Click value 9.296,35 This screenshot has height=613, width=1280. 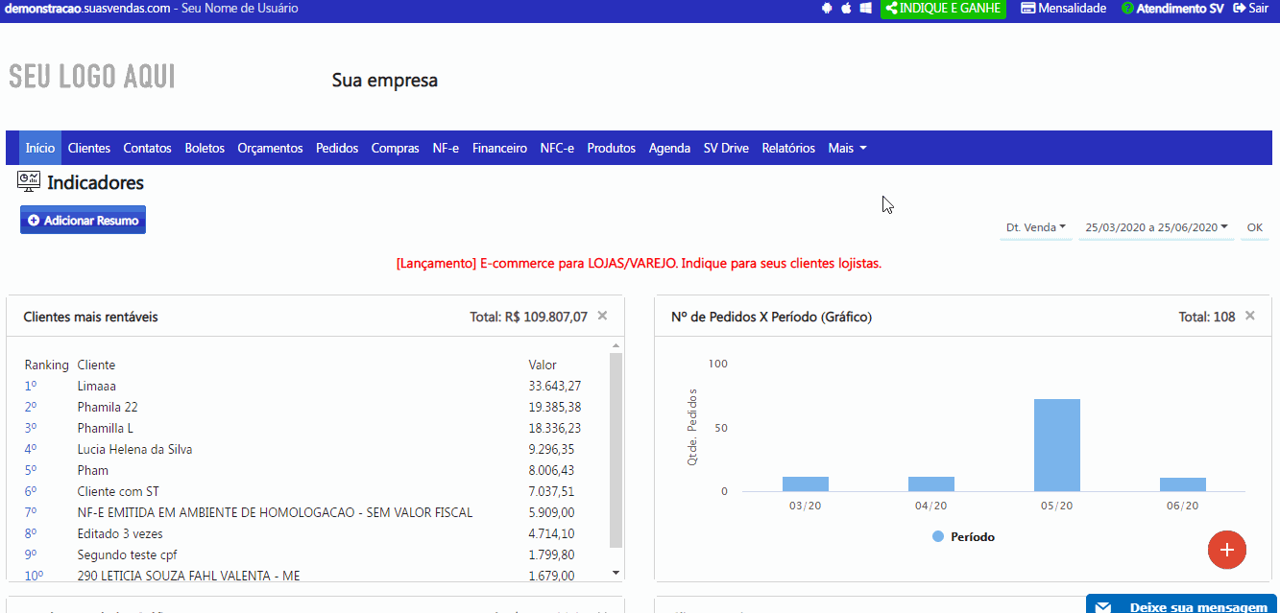(x=551, y=449)
